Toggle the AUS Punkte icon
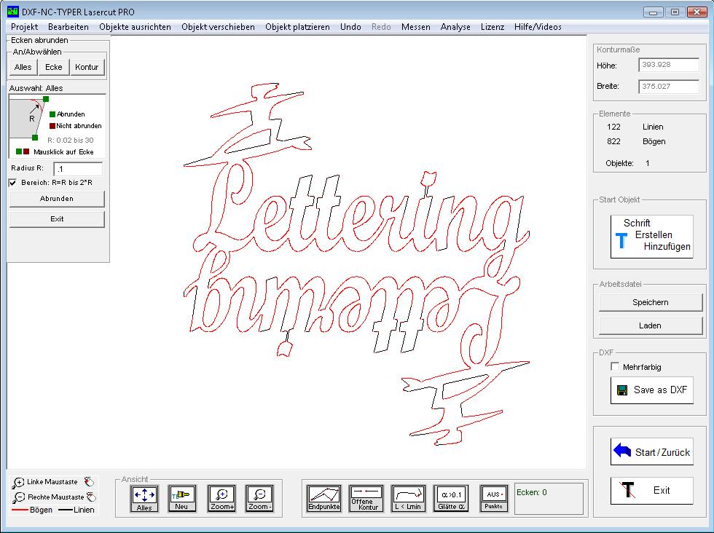The width and height of the screenshot is (714, 533). (493, 499)
